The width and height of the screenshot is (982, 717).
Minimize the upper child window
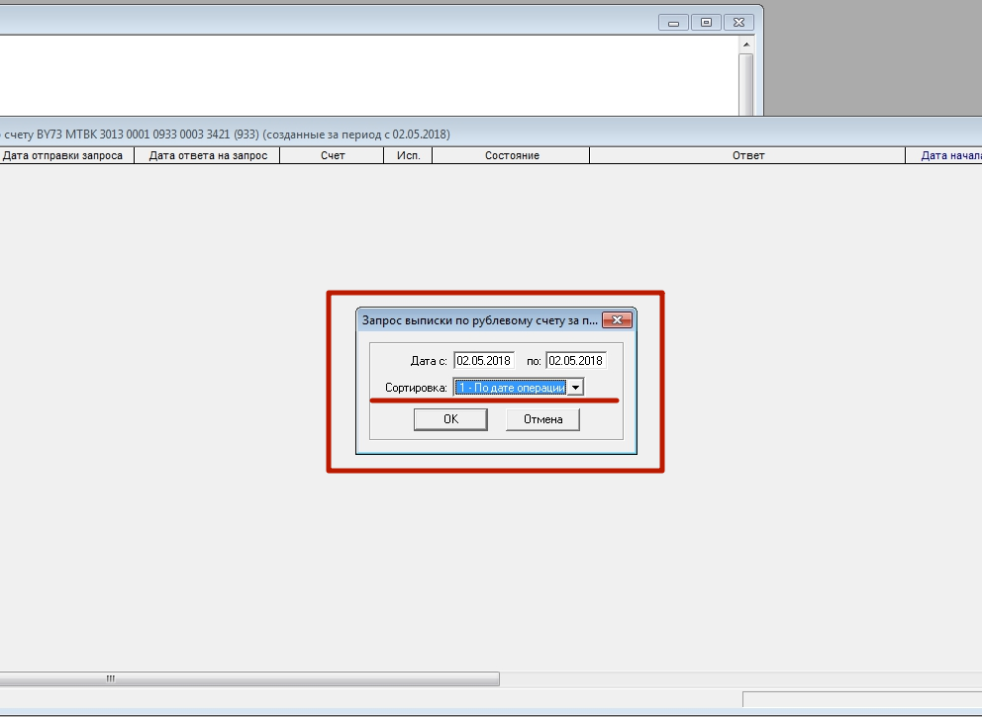[x=673, y=22]
